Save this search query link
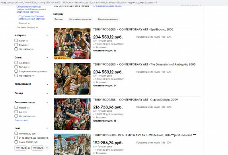Image resolution: width=228 pixels, height=155 pixels. pyautogui.click(x=107, y=6)
